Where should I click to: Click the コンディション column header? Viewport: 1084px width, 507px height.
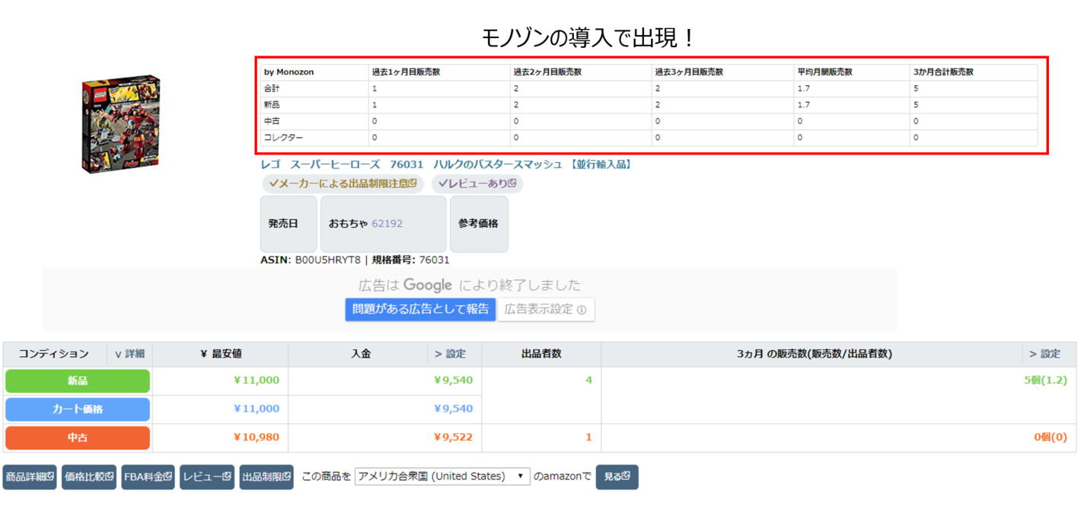point(54,354)
